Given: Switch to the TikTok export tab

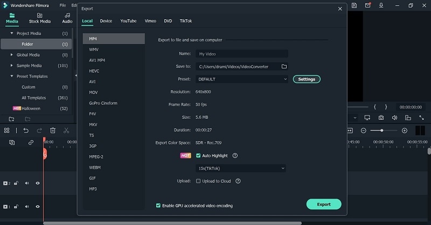Looking at the screenshot, I should coord(186,21).
